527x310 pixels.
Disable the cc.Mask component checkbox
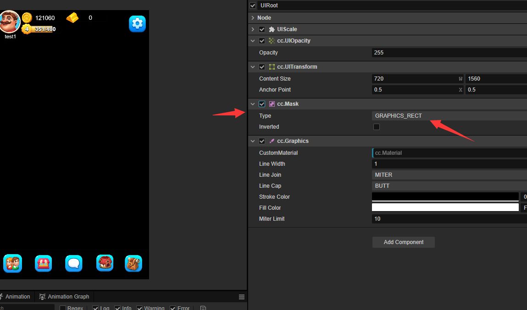[262, 104]
